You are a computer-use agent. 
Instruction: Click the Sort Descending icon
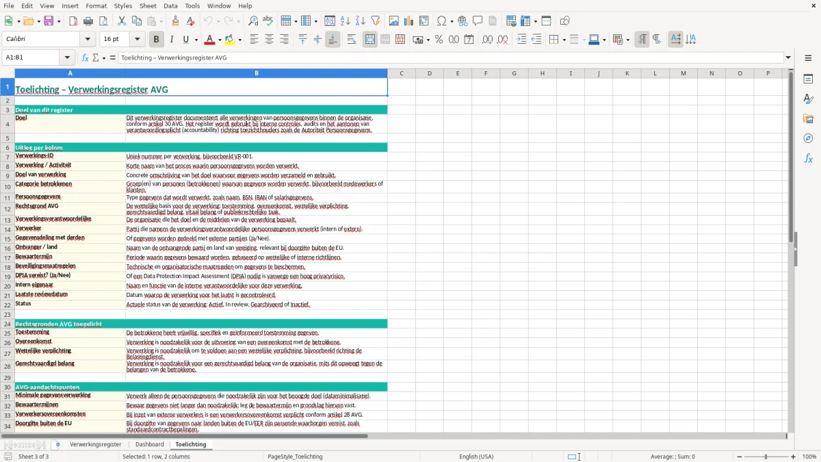360,21
